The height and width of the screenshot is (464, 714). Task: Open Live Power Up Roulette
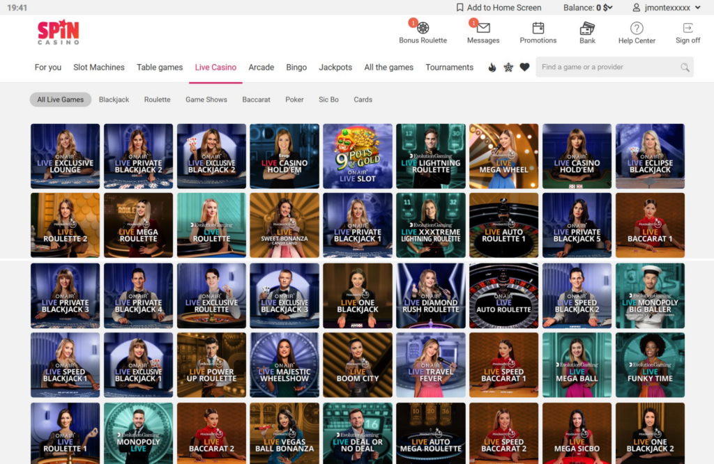click(211, 365)
